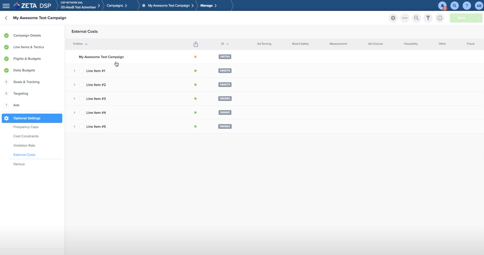The width and height of the screenshot is (484, 255).
Task: Go to Goals & Tracking step
Action: click(x=26, y=82)
